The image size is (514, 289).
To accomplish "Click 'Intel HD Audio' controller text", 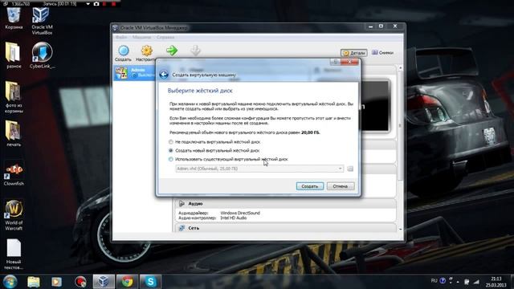I will pyautogui.click(x=234, y=218).
